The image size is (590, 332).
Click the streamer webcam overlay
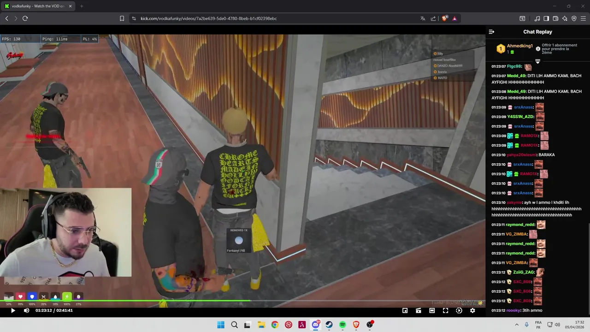coord(65,232)
